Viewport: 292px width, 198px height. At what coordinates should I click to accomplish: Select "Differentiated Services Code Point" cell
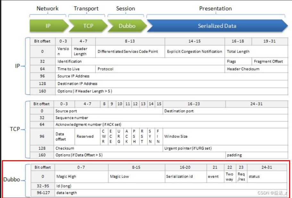coord(130,51)
